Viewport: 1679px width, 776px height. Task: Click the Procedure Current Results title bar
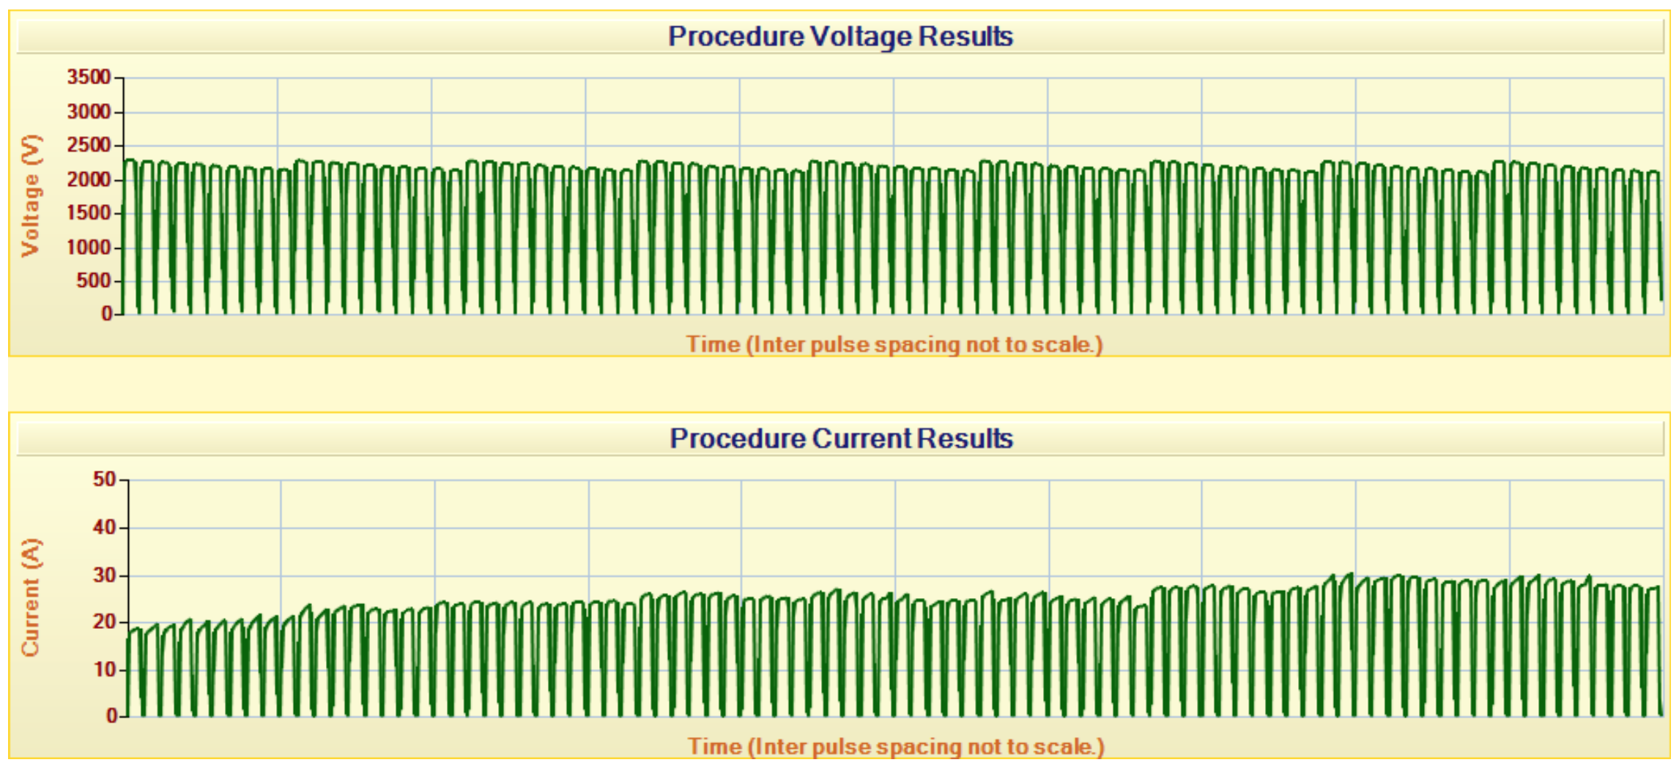point(840,438)
